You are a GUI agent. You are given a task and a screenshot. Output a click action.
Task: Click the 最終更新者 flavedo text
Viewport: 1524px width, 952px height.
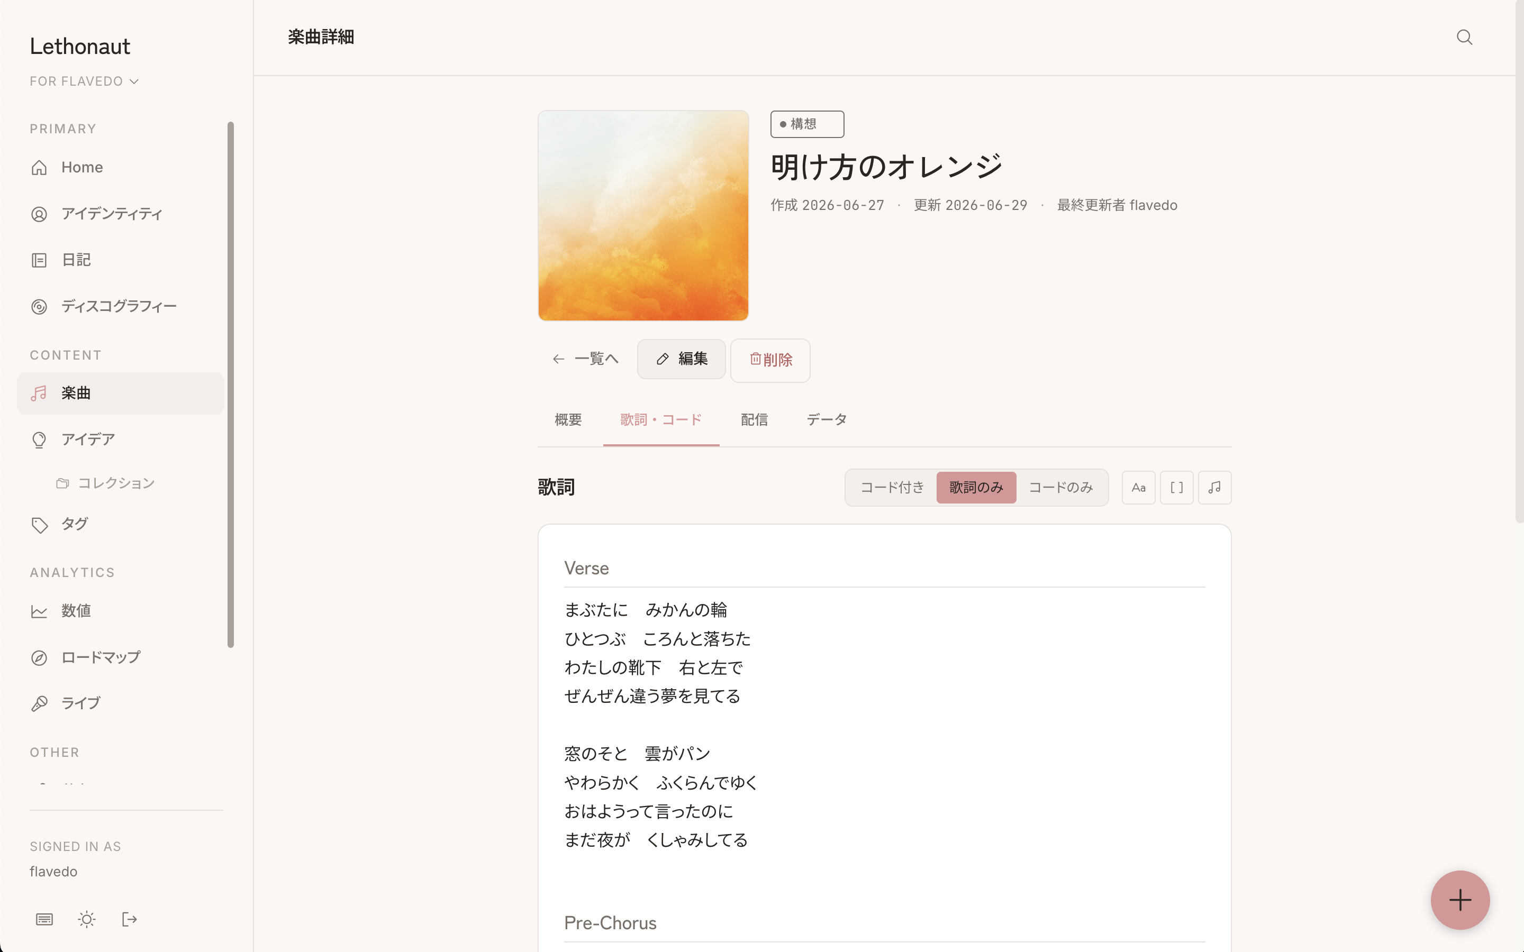1117,205
